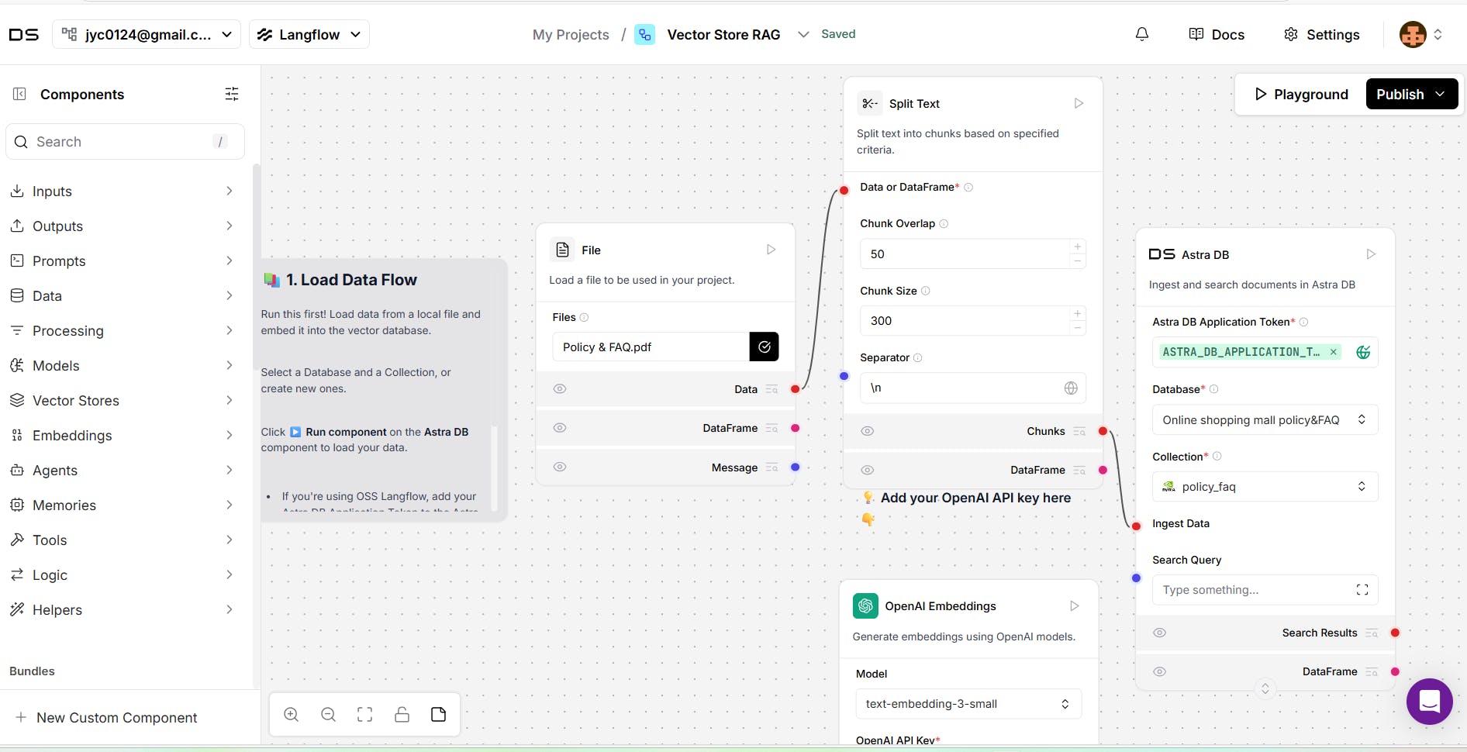
Task: Expand the Outputs category
Action: coord(122,226)
